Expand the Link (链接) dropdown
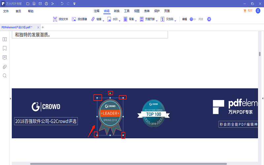 [x=103, y=20]
